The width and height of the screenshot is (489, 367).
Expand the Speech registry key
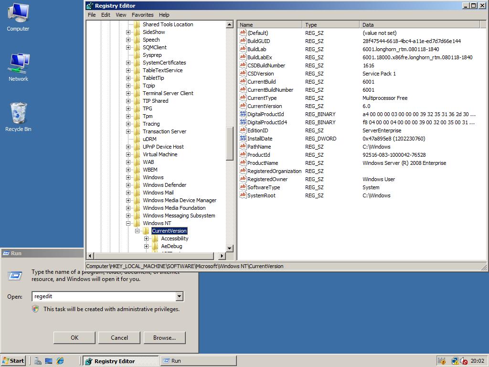coord(128,40)
